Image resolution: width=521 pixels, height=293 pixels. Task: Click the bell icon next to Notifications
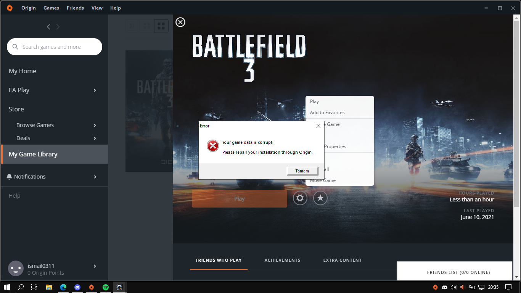point(10,177)
